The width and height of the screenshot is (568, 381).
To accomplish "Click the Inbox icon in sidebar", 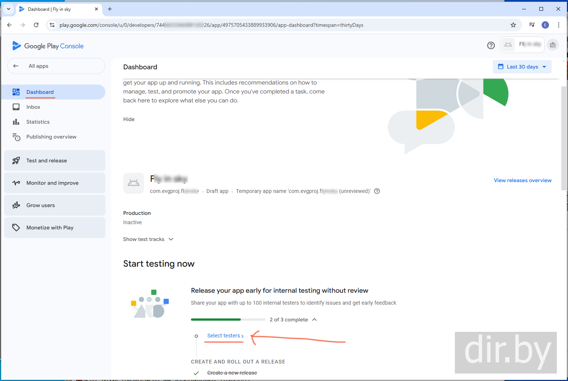I will click(16, 107).
